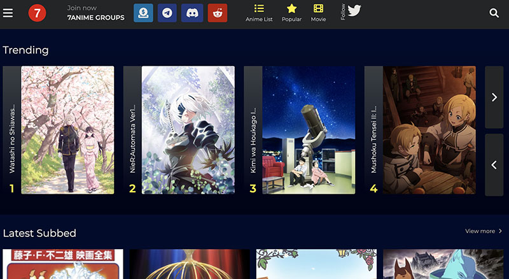
Task: Open the Anime List page
Action: (259, 13)
